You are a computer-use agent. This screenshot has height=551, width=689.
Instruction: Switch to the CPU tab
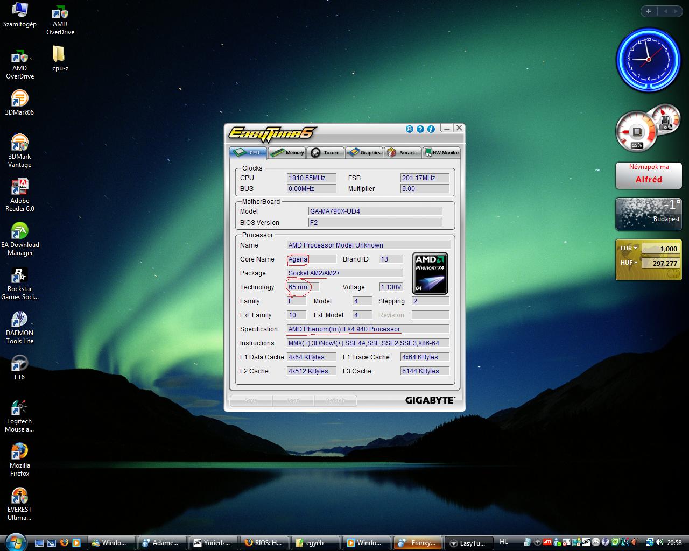point(248,152)
